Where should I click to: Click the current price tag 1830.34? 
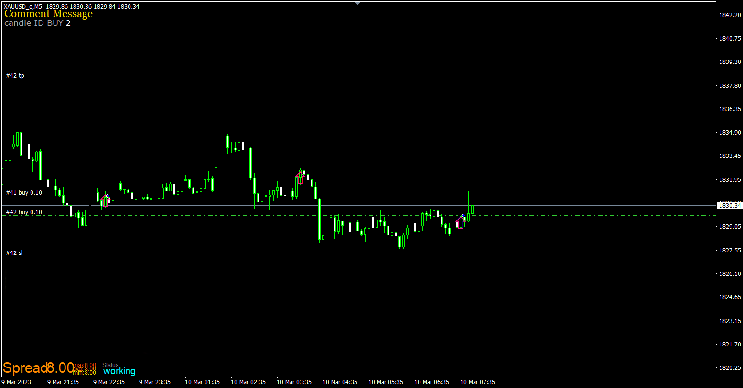tap(730, 205)
